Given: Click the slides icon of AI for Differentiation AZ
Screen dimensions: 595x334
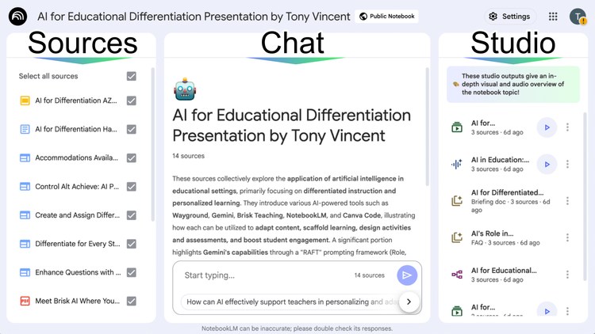Looking at the screenshot, I should [25, 101].
